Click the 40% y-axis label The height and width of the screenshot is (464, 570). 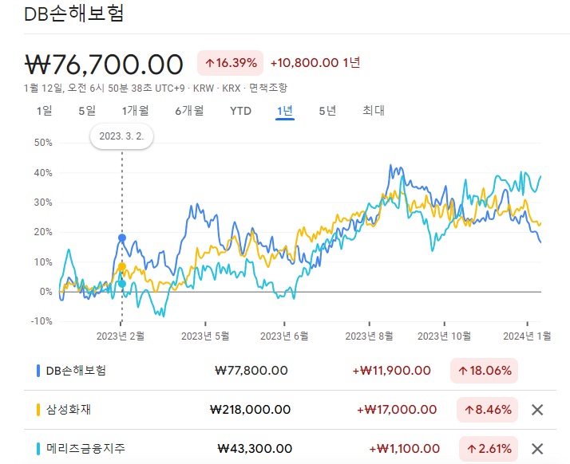click(43, 173)
